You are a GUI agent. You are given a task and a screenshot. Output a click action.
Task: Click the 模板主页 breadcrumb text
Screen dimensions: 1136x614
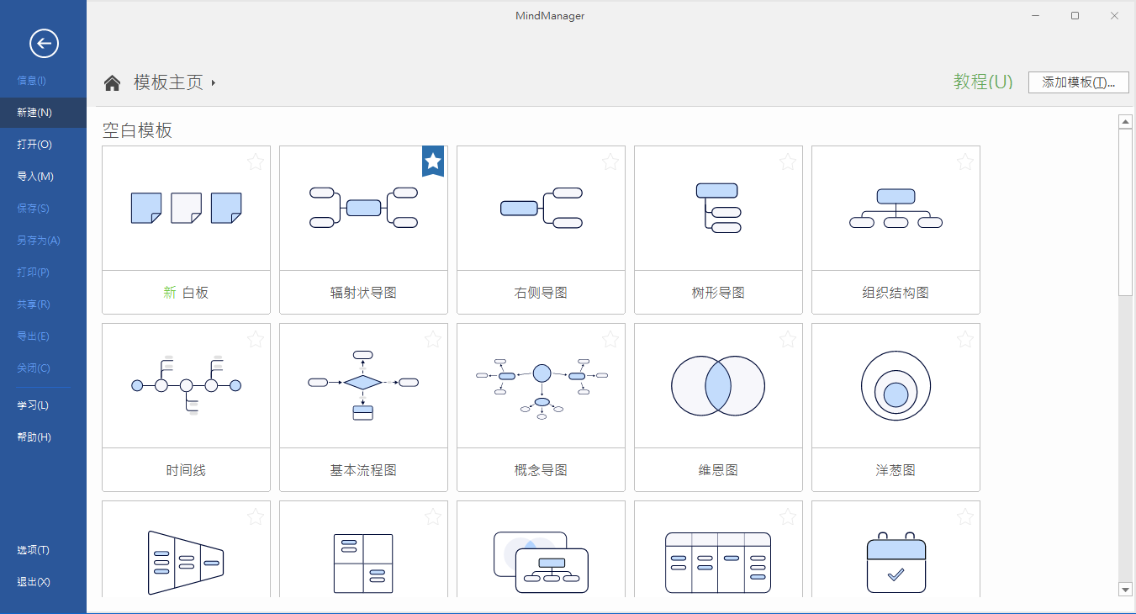click(x=168, y=82)
